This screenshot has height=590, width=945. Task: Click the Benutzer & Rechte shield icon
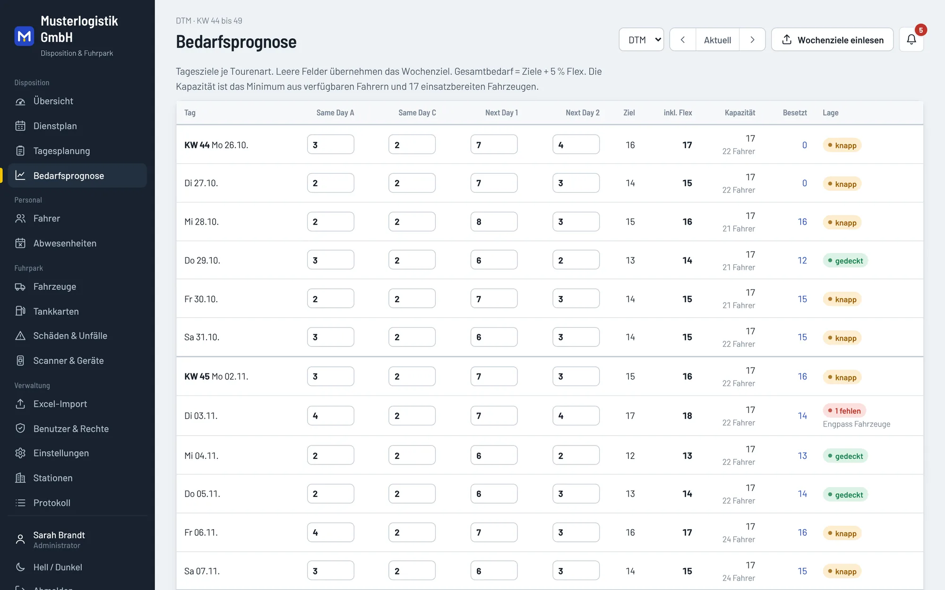[20, 429]
